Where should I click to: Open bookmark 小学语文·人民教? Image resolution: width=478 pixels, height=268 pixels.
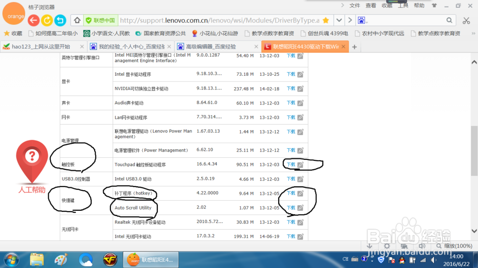[x=107, y=33]
